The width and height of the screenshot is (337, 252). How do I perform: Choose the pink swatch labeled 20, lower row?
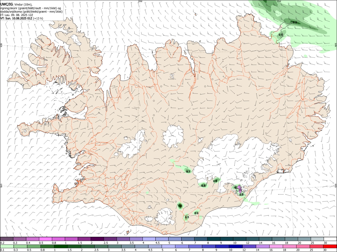click(303, 246)
